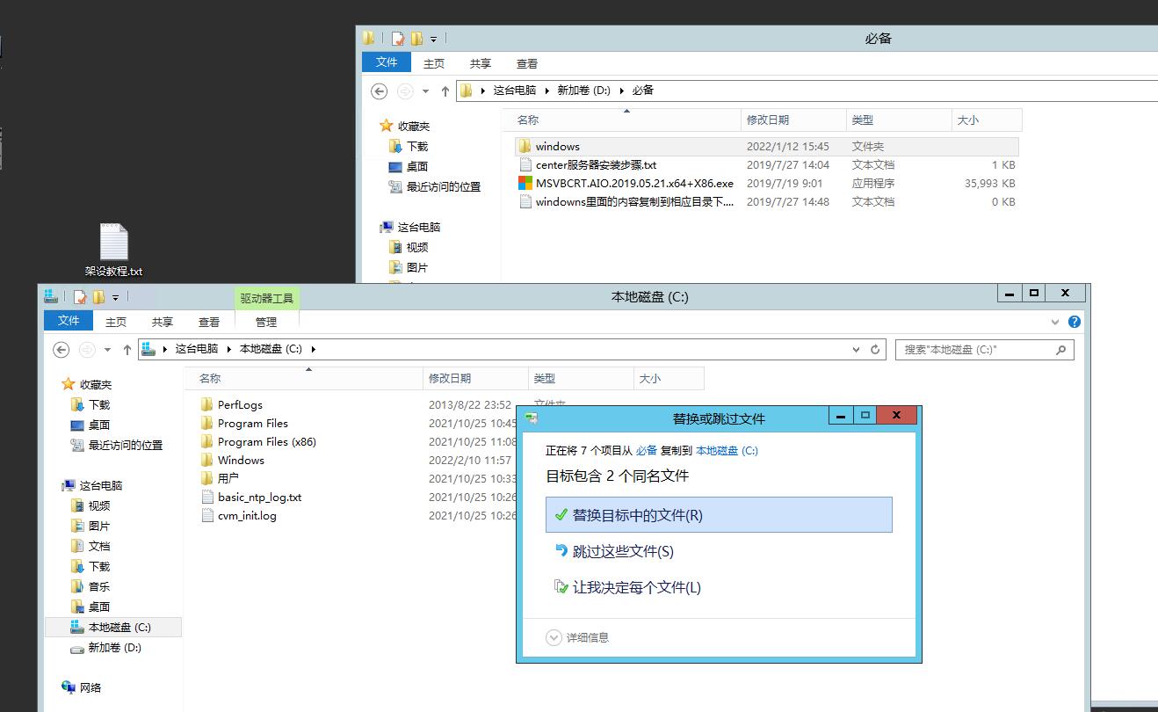Open the address bar history dropdown in C: window
1158x712 pixels.
click(857, 350)
